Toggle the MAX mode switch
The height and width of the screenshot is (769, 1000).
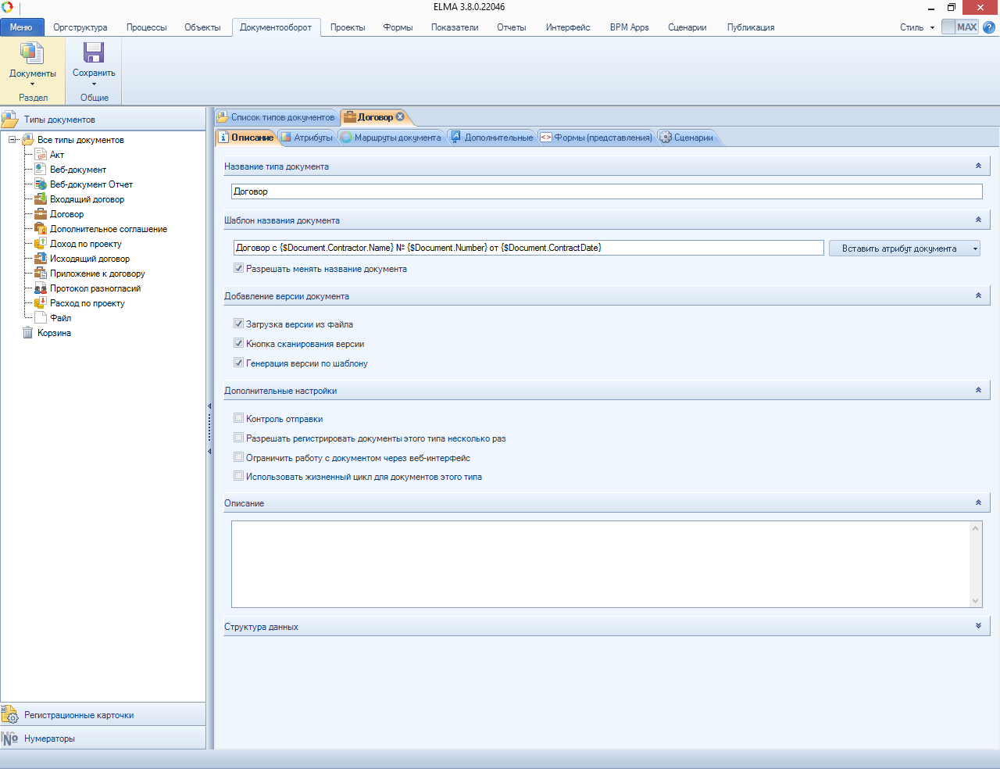click(x=959, y=27)
